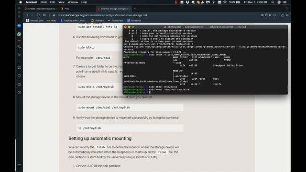Click the Wi-Fi icon in menu bar
Screen dimensions: 306x172
click(225, 2)
